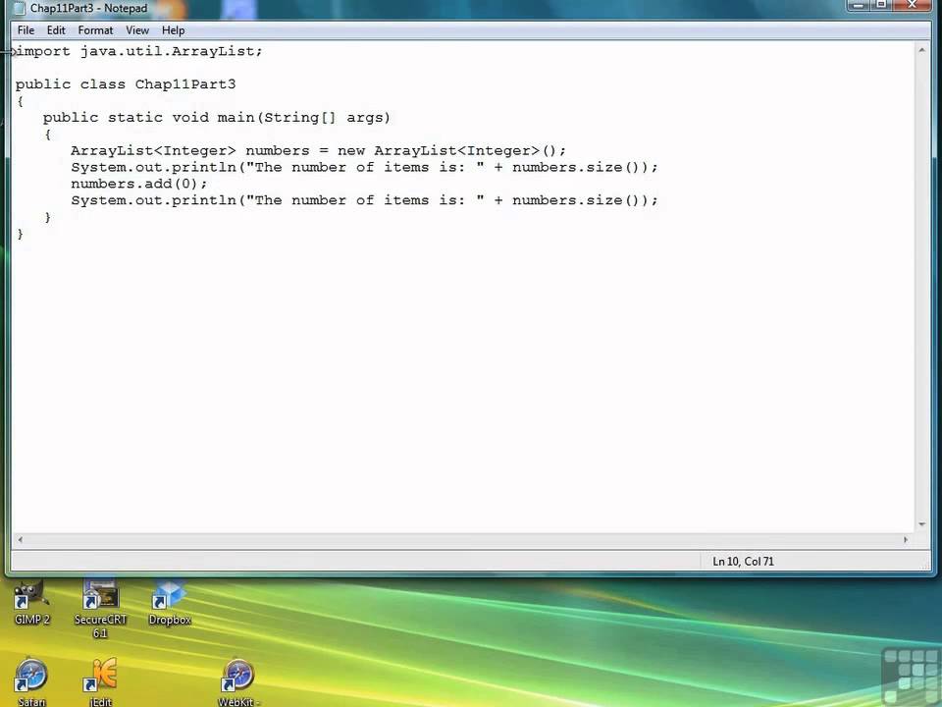Click the 'numbers.add(0);' line

click(138, 184)
